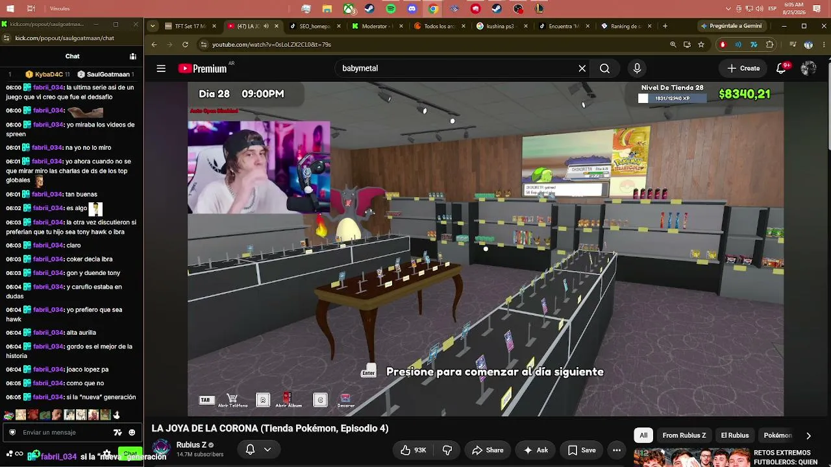
Task: Open the Windows Start menu
Action: (10, 8)
